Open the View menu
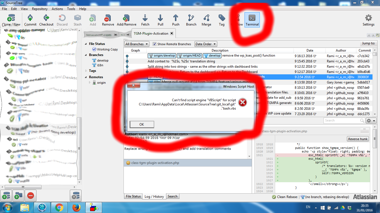Screen dimensions: 380x213 (24, 9)
